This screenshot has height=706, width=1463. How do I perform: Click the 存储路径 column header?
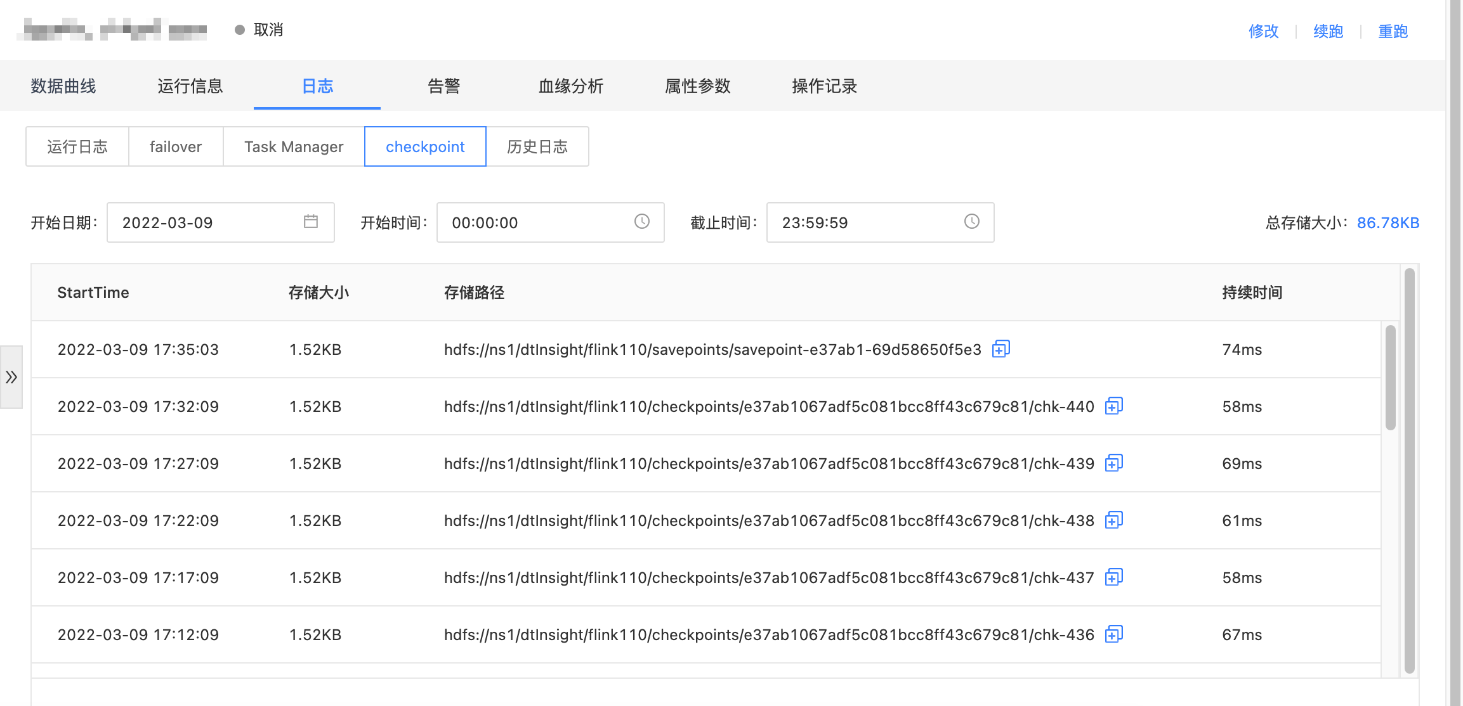click(474, 292)
